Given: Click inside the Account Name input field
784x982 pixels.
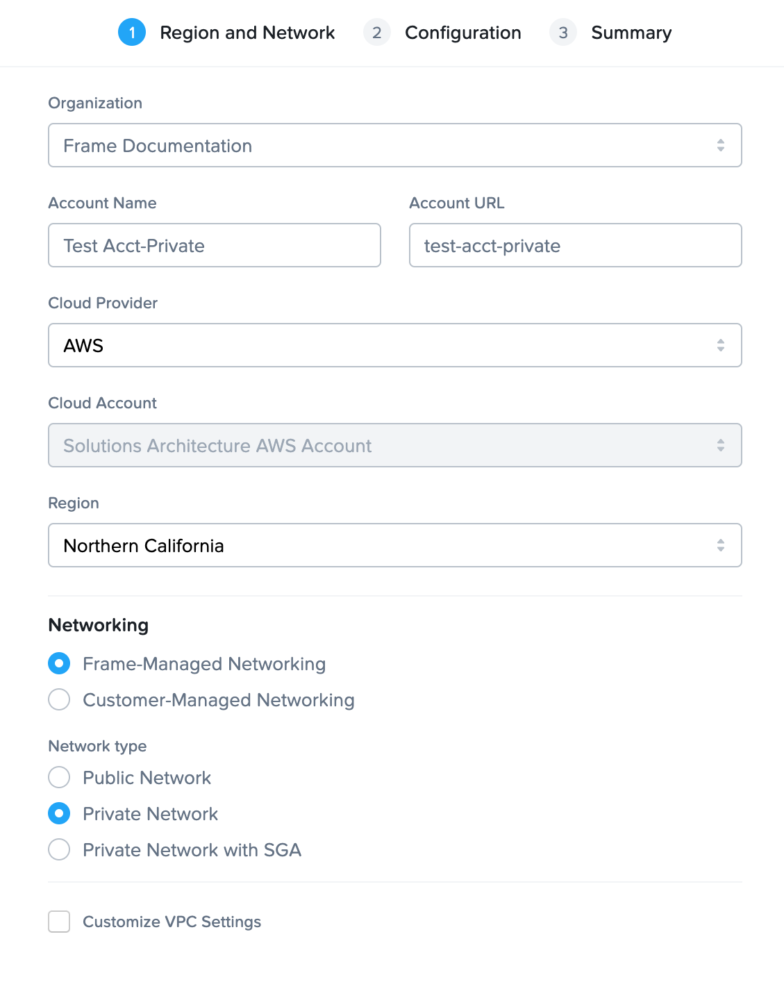Looking at the screenshot, I should coord(214,245).
